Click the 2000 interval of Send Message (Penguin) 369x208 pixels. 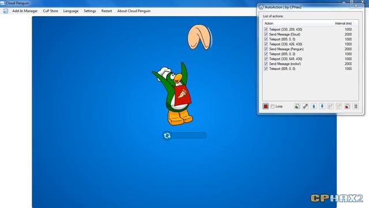click(x=348, y=49)
